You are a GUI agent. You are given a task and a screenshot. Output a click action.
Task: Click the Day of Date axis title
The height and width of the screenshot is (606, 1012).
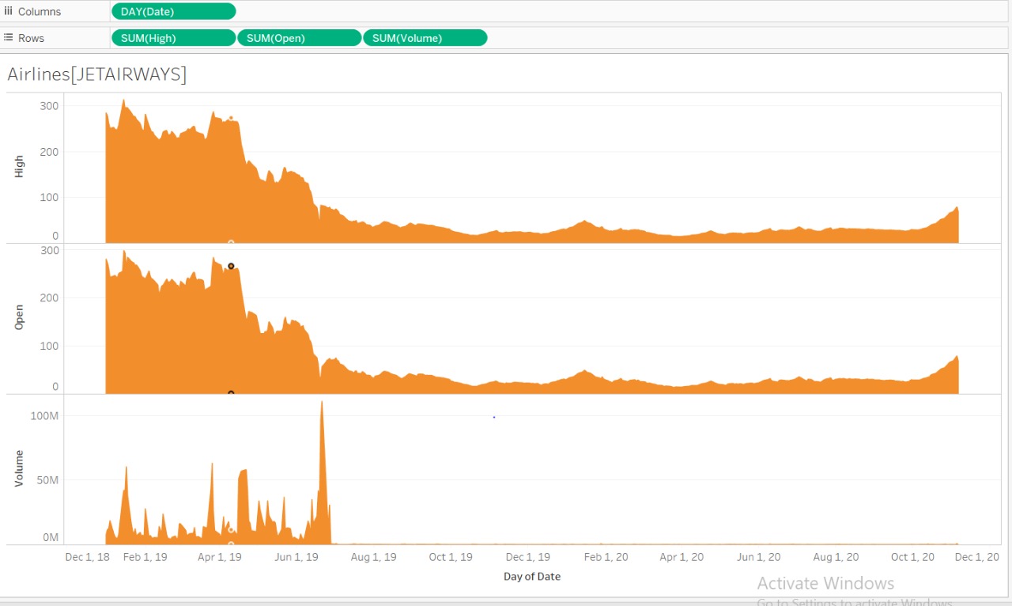532,577
